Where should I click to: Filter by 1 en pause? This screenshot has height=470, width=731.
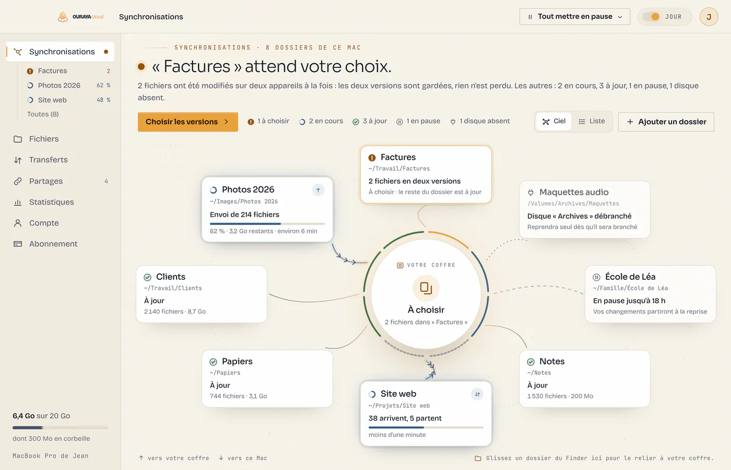418,121
